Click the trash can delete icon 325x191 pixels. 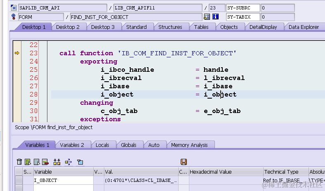tap(19, 162)
